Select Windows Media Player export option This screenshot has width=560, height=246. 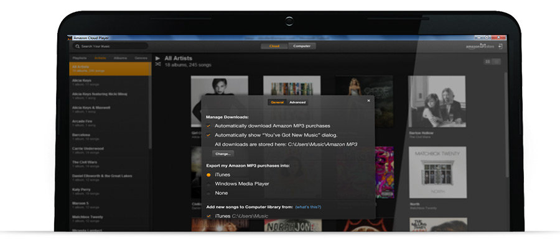(208, 184)
